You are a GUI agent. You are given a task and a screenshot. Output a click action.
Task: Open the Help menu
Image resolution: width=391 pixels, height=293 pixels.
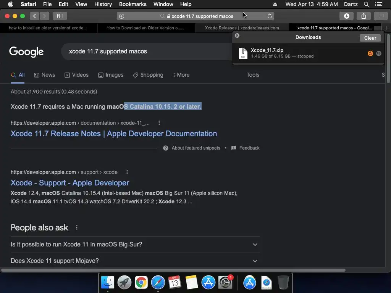[x=186, y=4]
